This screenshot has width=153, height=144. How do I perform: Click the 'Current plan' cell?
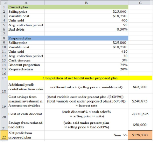(26, 7)
